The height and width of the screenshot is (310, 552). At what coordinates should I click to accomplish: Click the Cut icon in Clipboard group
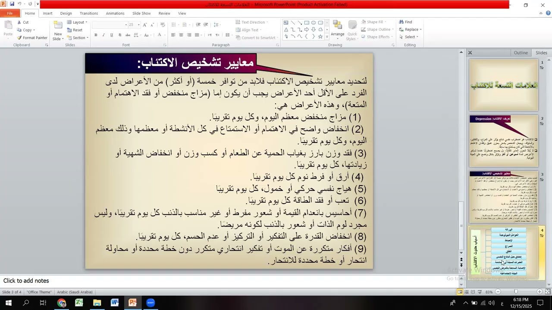(19, 22)
